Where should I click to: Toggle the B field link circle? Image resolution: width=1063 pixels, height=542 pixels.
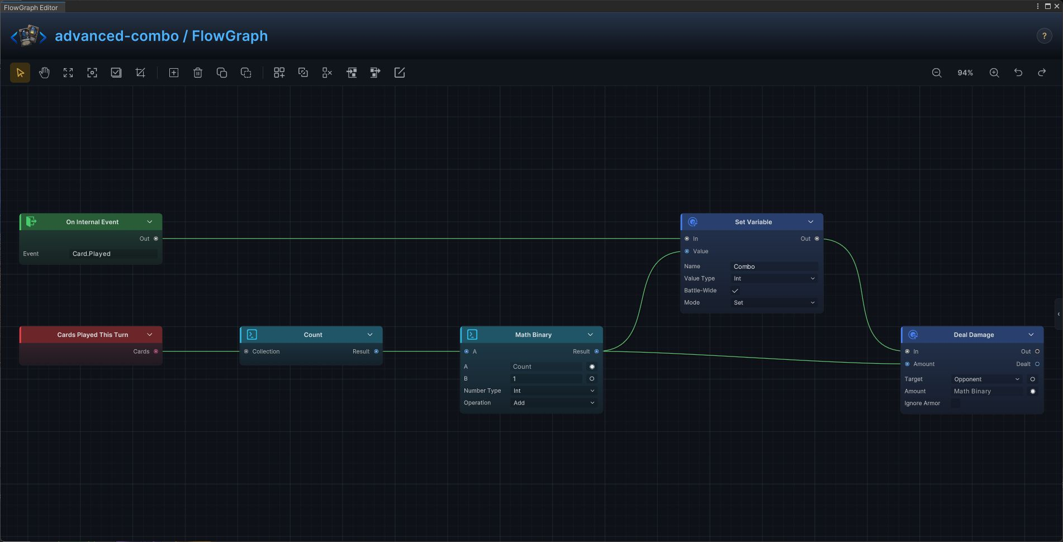[592, 379]
